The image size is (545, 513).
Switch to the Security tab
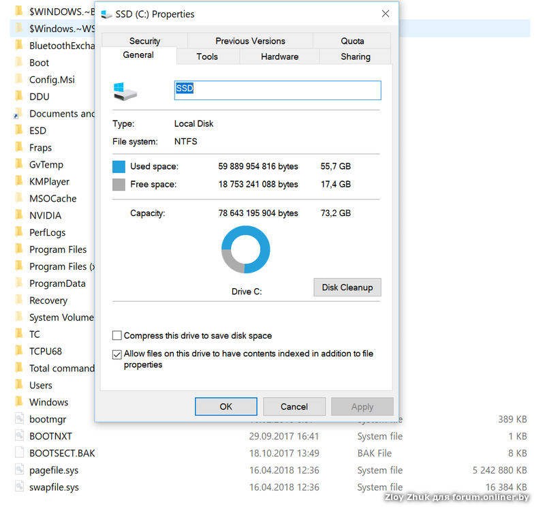144,41
